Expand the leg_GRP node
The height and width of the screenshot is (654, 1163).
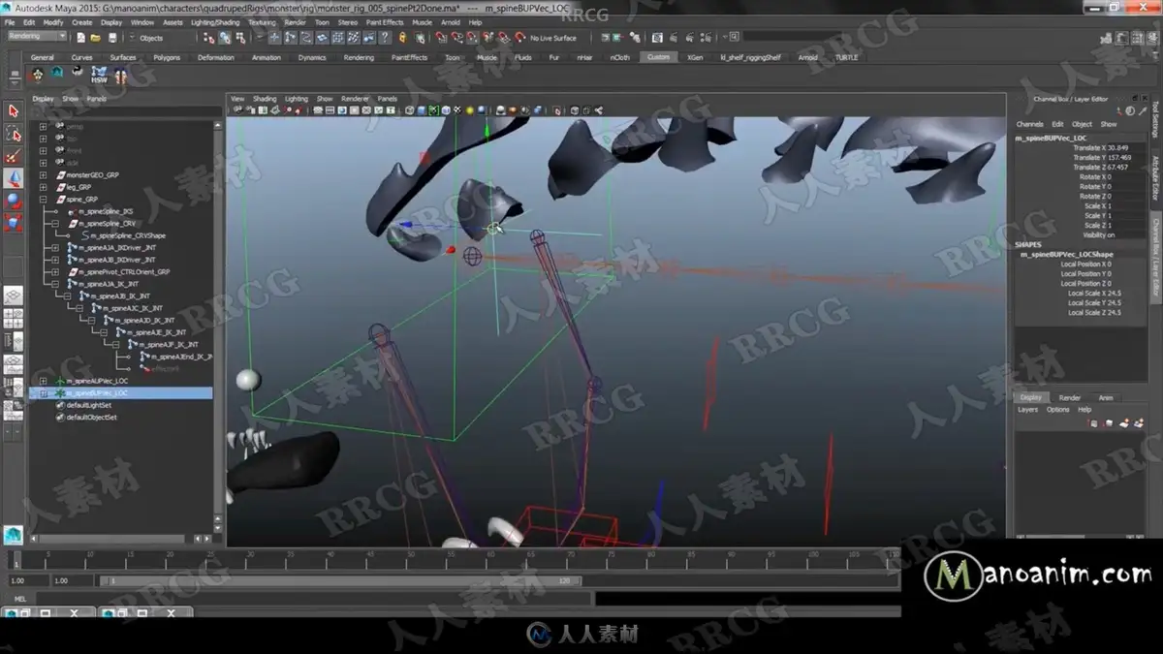(43, 187)
